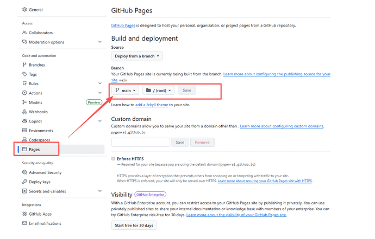Click the Build and deployment heading

click(145, 38)
